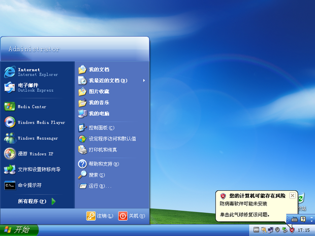Open Media Center
The width and height of the screenshot is (315, 236).
[x=38, y=107]
